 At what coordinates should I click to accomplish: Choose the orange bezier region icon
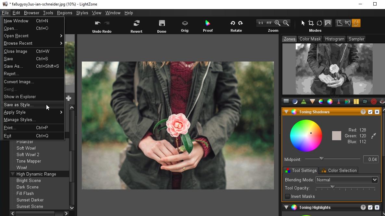click(x=356, y=23)
